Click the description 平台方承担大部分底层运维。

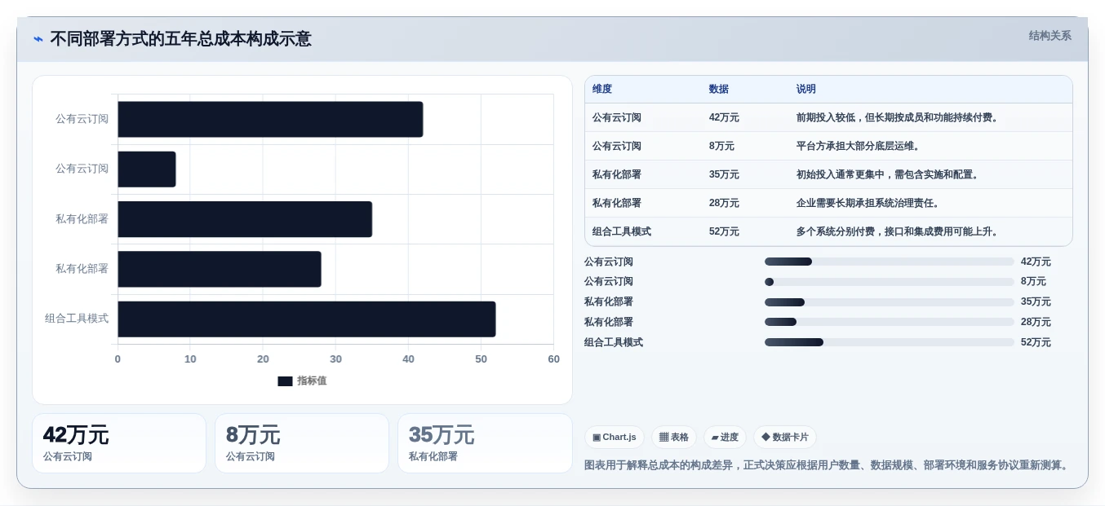click(x=859, y=146)
